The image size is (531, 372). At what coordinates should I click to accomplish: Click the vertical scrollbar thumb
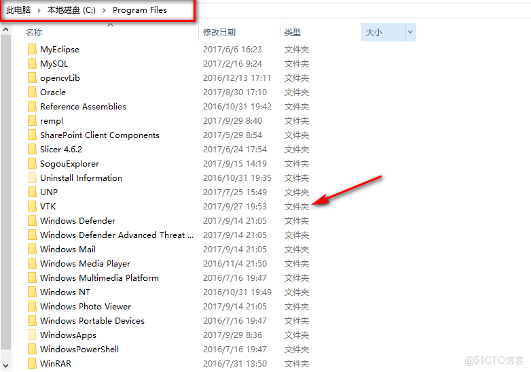pos(5,192)
